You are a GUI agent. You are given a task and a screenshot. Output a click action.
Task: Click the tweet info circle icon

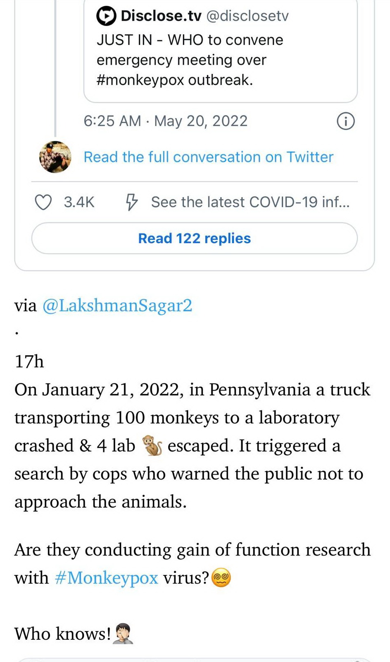[x=345, y=121]
